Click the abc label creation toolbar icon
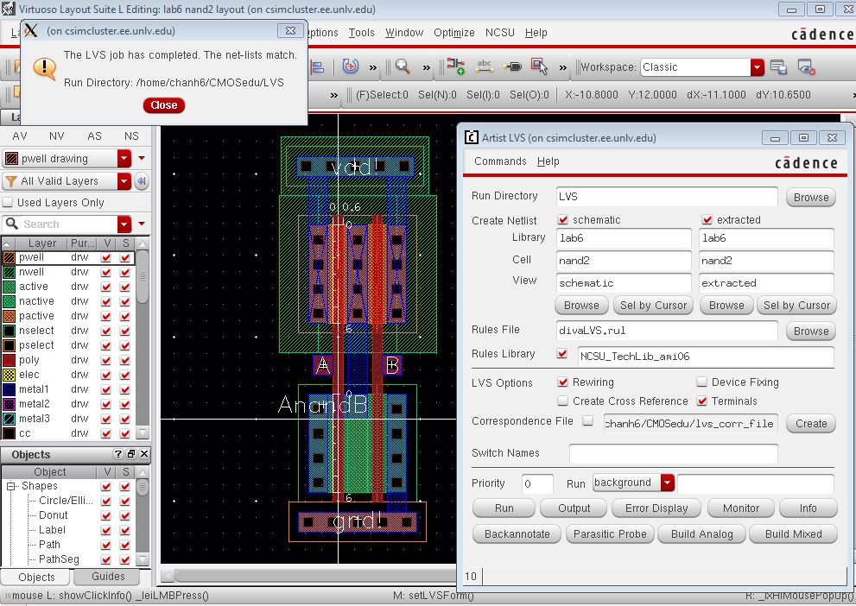Image resolution: width=856 pixels, height=606 pixels. (x=484, y=66)
